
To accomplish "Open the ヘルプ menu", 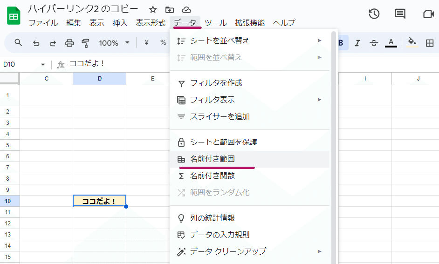I will (x=284, y=23).
